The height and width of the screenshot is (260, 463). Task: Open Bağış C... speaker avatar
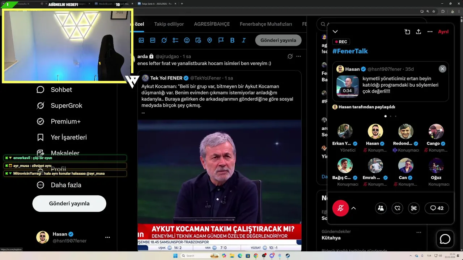pyautogui.click(x=345, y=165)
